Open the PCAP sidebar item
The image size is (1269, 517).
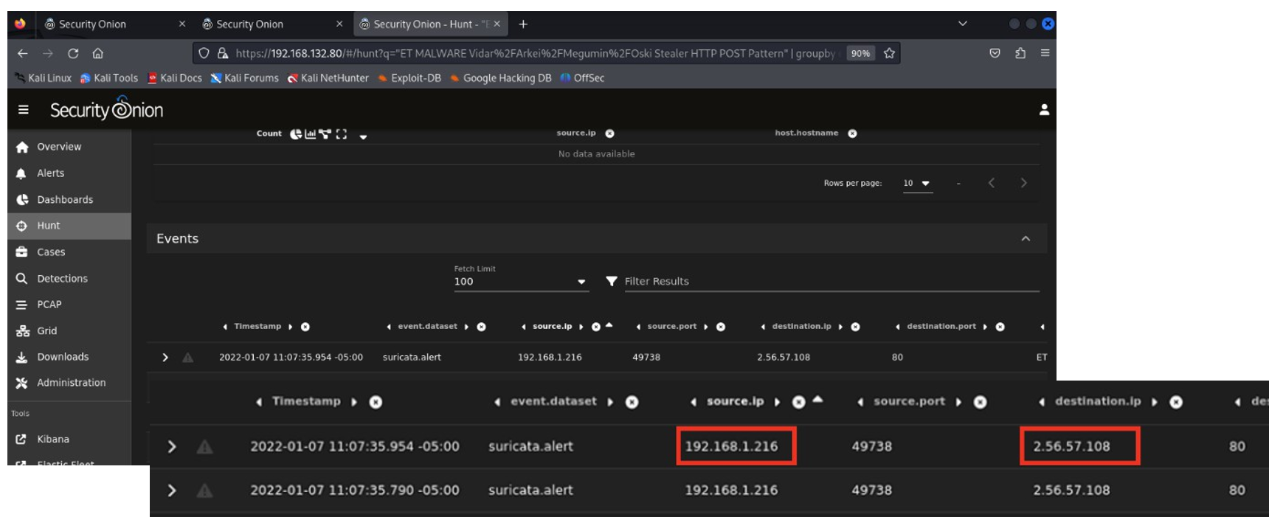click(x=49, y=305)
